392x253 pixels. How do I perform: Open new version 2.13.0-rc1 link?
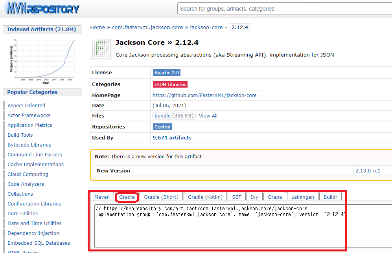[368, 170]
